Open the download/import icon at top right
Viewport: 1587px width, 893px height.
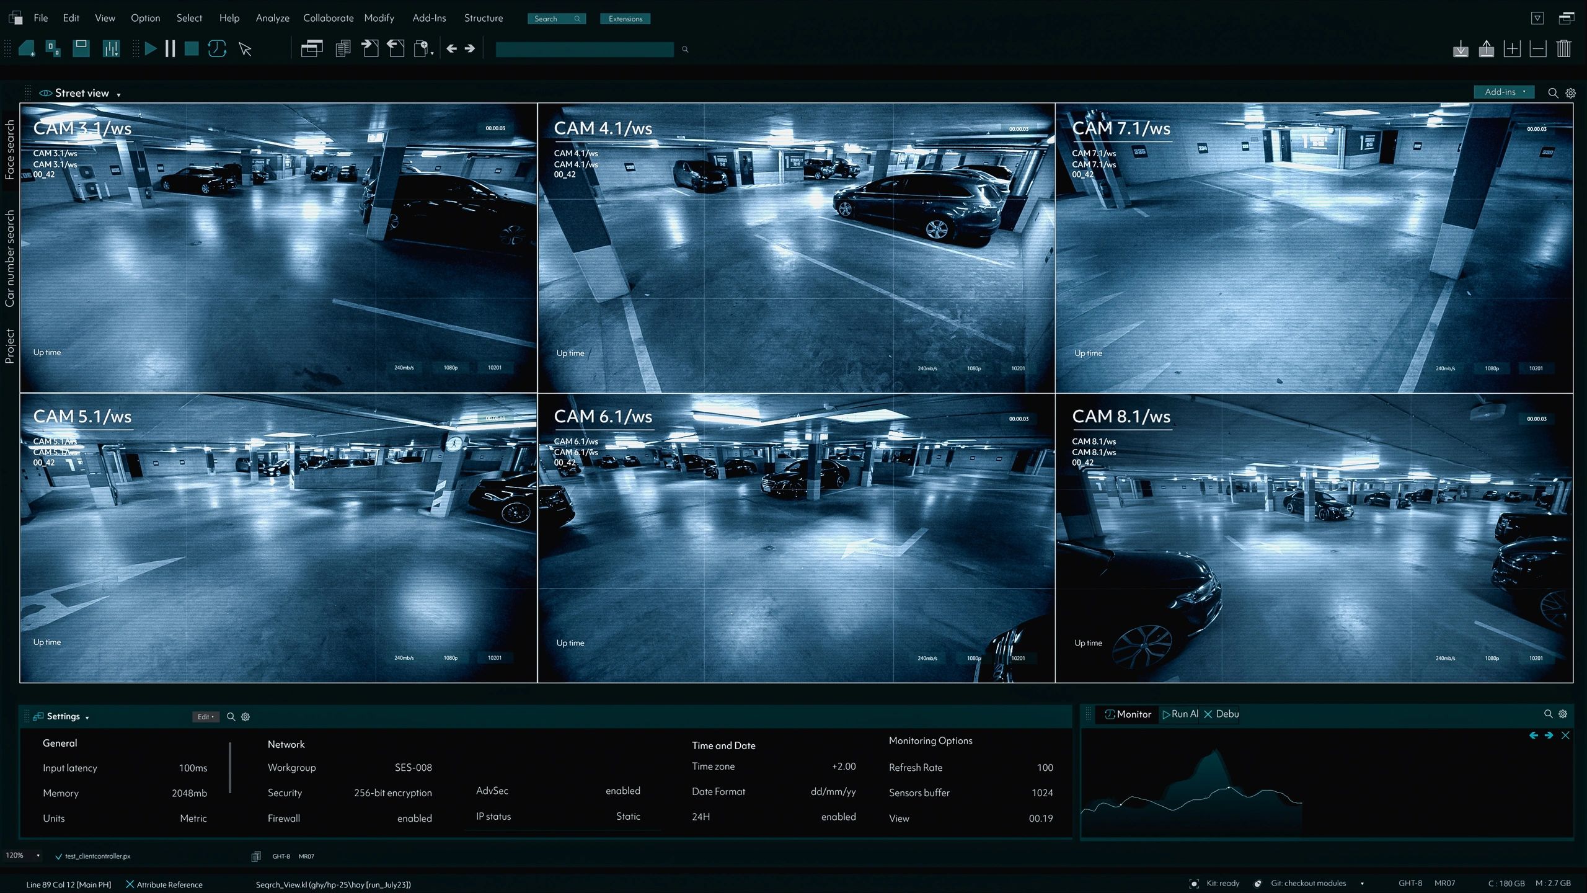click(1460, 48)
